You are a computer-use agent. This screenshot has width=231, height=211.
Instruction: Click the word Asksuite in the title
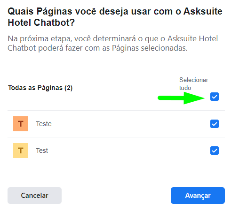tap(203, 11)
